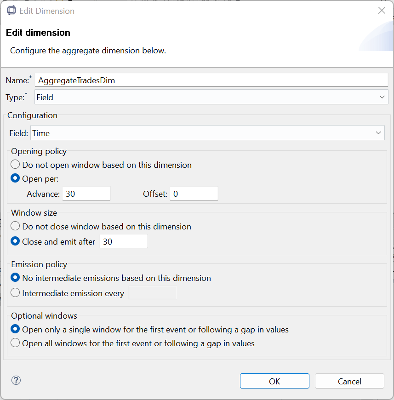Click the Edit Dimension window icon

pyautogui.click(x=11, y=11)
